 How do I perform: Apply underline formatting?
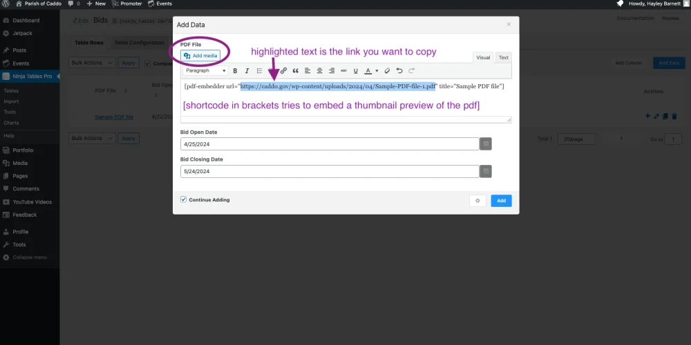(355, 70)
